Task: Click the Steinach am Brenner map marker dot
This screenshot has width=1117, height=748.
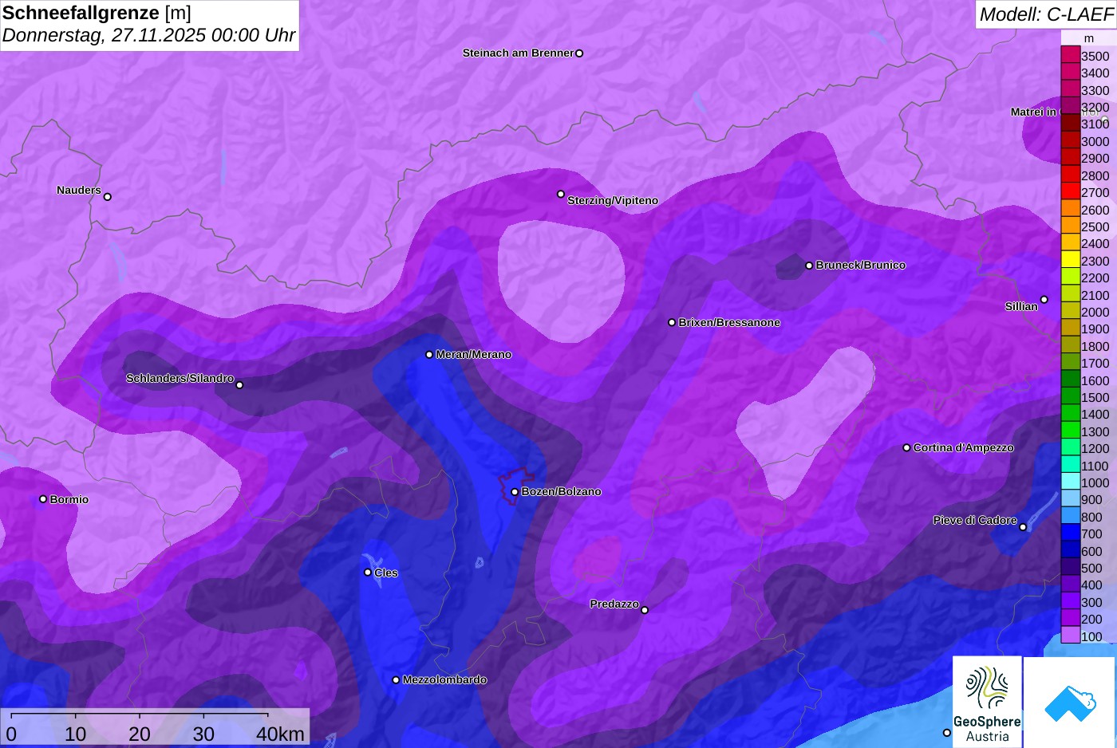Action: [579, 53]
